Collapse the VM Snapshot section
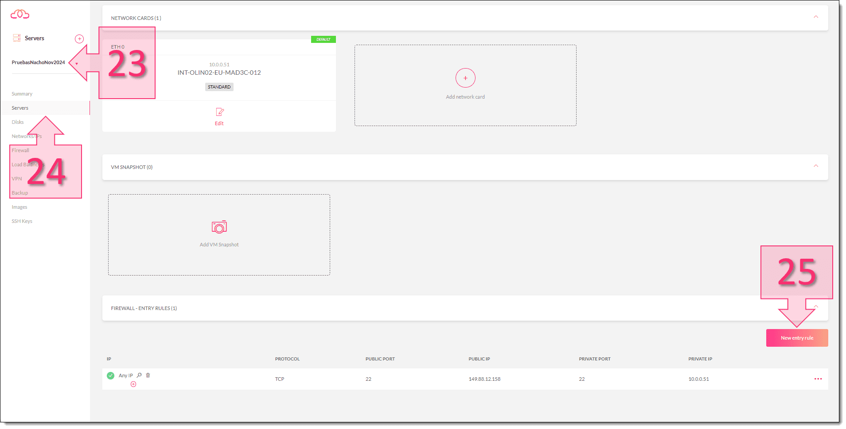846x429 pixels. (816, 166)
